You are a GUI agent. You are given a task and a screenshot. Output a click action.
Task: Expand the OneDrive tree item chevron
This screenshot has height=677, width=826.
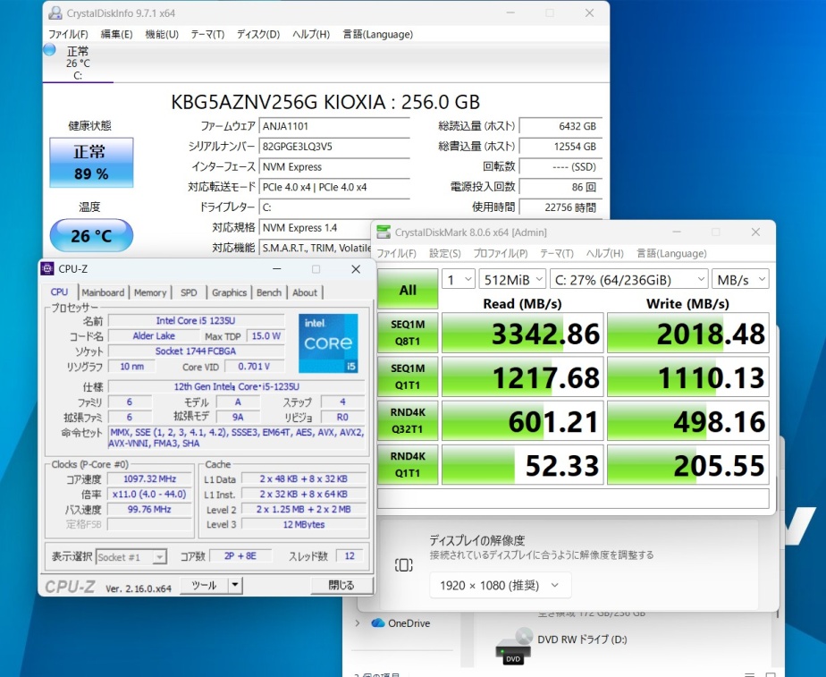(358, 623)
